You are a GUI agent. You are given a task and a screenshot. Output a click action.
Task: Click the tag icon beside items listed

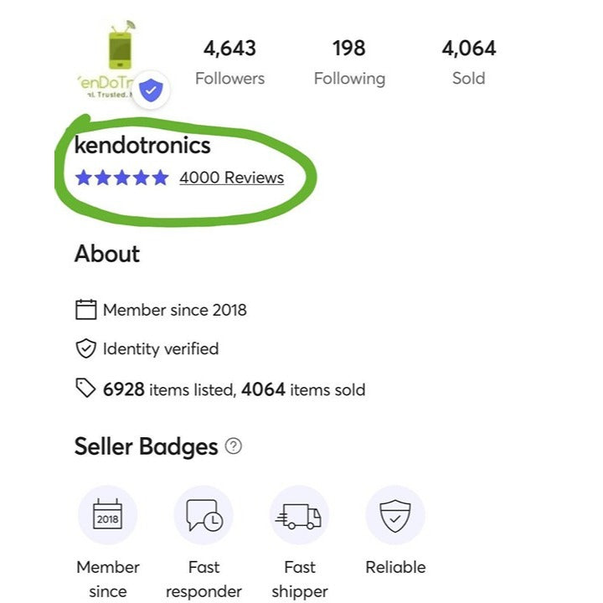[x=85, y=388]
